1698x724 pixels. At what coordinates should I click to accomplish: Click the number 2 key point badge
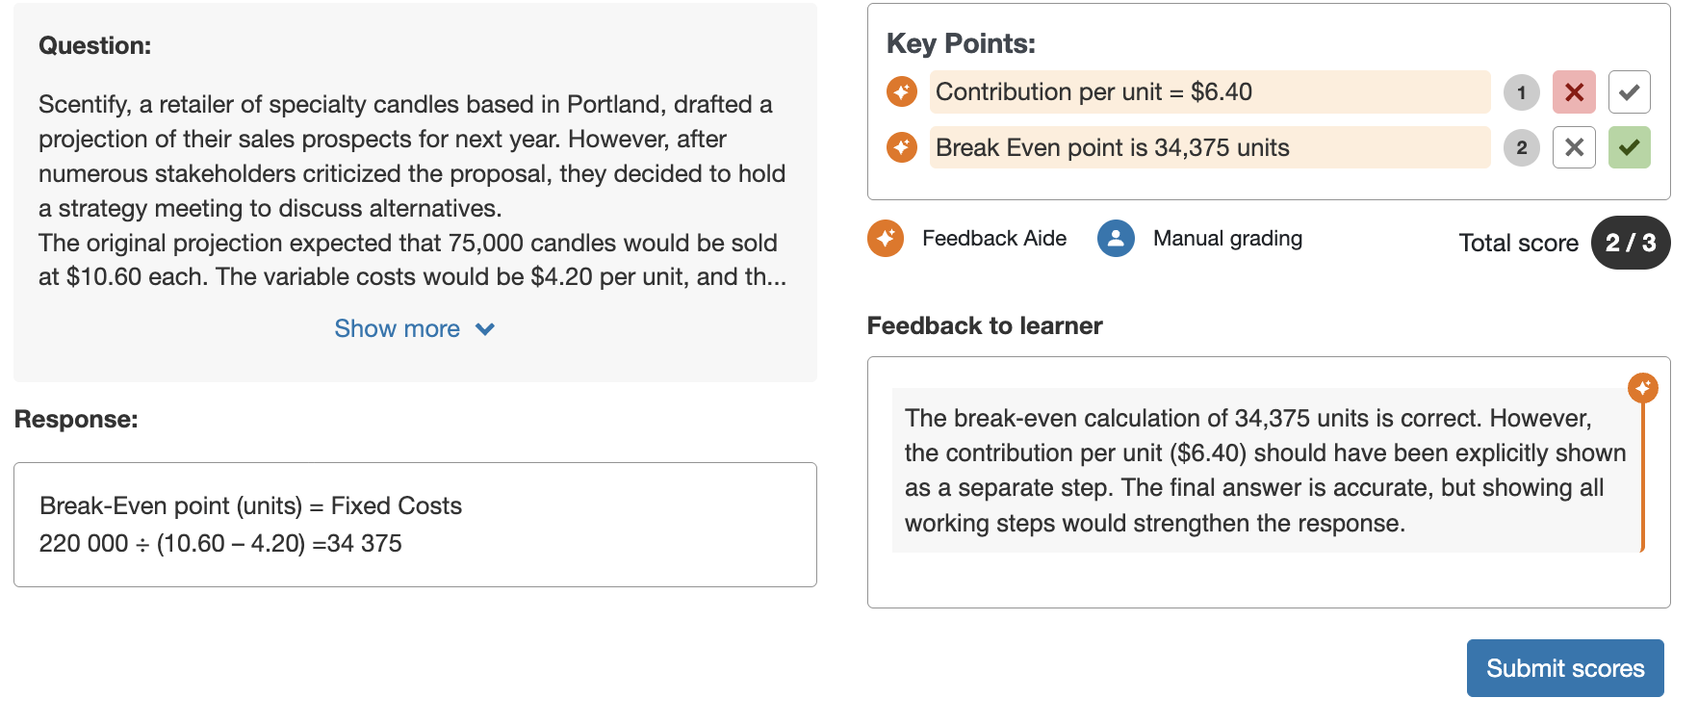[1521, 147]
